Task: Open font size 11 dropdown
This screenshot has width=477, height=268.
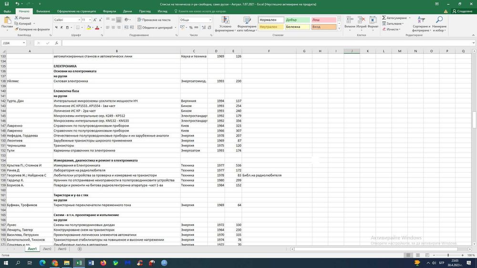Action: point(90,20)
